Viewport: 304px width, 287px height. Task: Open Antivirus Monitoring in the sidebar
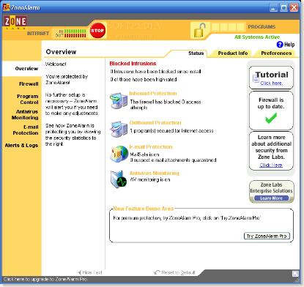(25, 115)
